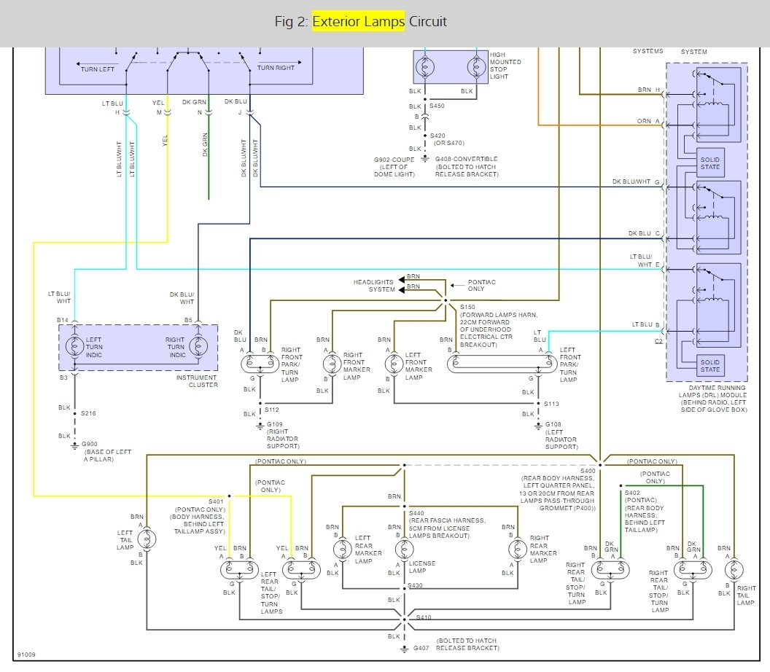The image size is (770, 672).
Task: Select the lower SOLID STATE box
Action: (x=709, y=366)
